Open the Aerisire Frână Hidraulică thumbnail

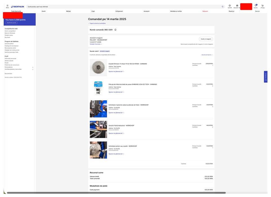click(98, 129)
